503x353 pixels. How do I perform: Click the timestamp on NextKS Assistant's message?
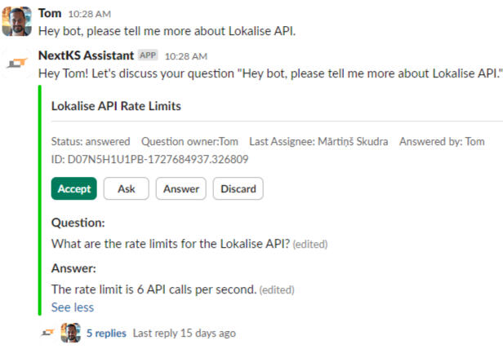click(x=186, y=56)
